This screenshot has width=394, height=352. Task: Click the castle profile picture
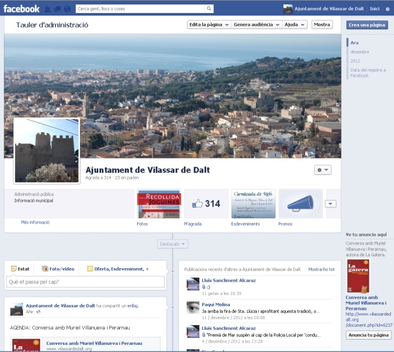[x=46, y=151]
